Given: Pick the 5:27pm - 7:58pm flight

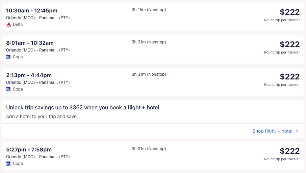Looking at the screenshot, I should (29, 149).
